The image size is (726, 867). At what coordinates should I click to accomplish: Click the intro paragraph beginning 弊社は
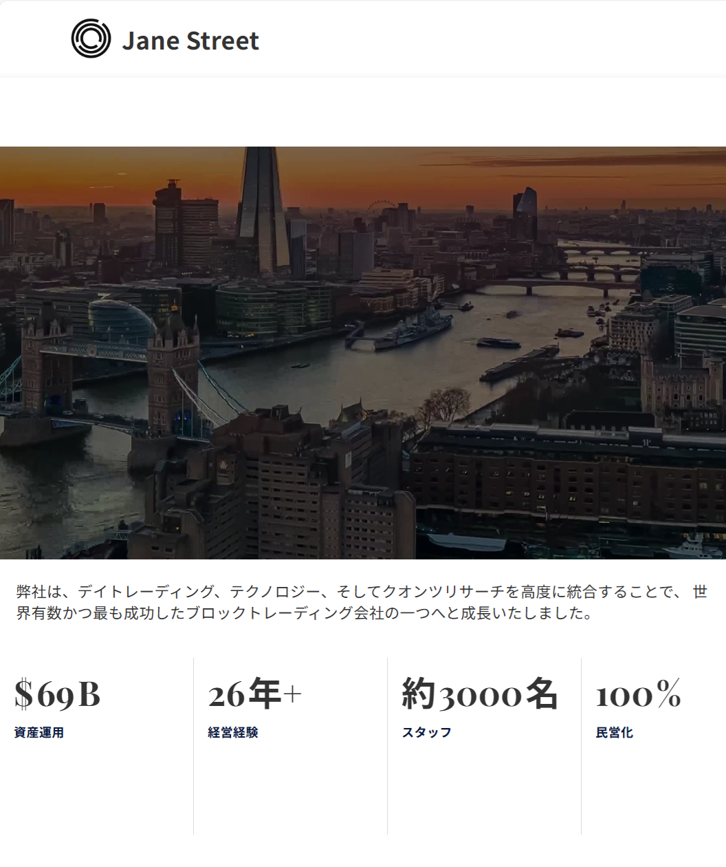(362, 602)
